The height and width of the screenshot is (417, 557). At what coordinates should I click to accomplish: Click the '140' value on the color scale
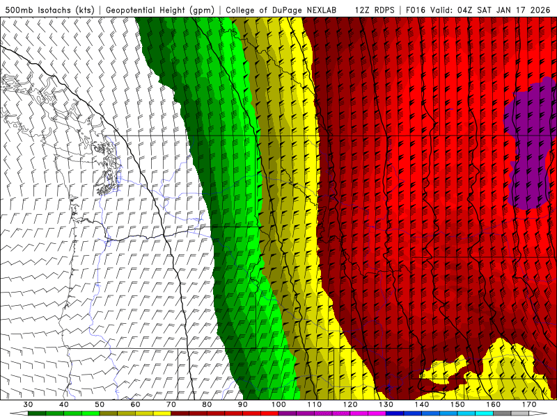(422, 404)
